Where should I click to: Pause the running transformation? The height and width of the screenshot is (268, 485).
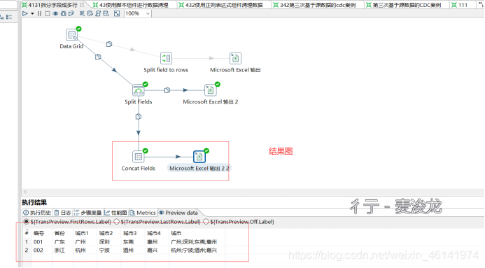coord(40,13)
